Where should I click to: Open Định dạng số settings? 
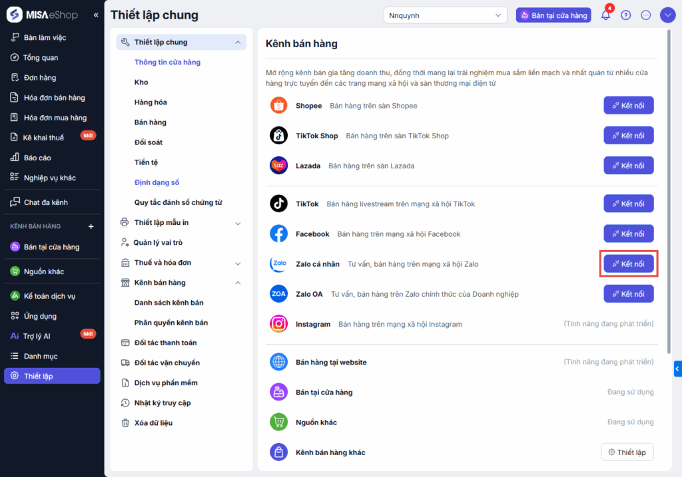(x=157, y=182)
